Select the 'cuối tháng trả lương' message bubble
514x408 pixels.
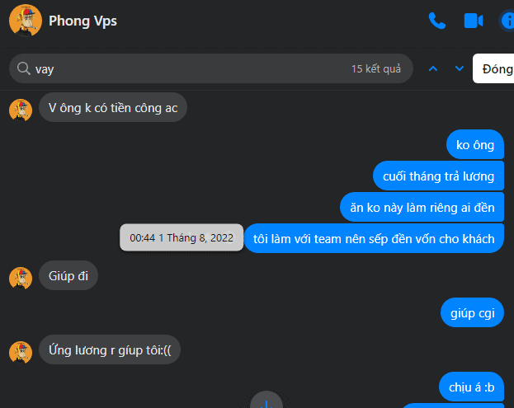coord(438,176)
